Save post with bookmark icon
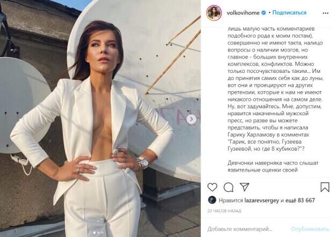 pos(325,187)
